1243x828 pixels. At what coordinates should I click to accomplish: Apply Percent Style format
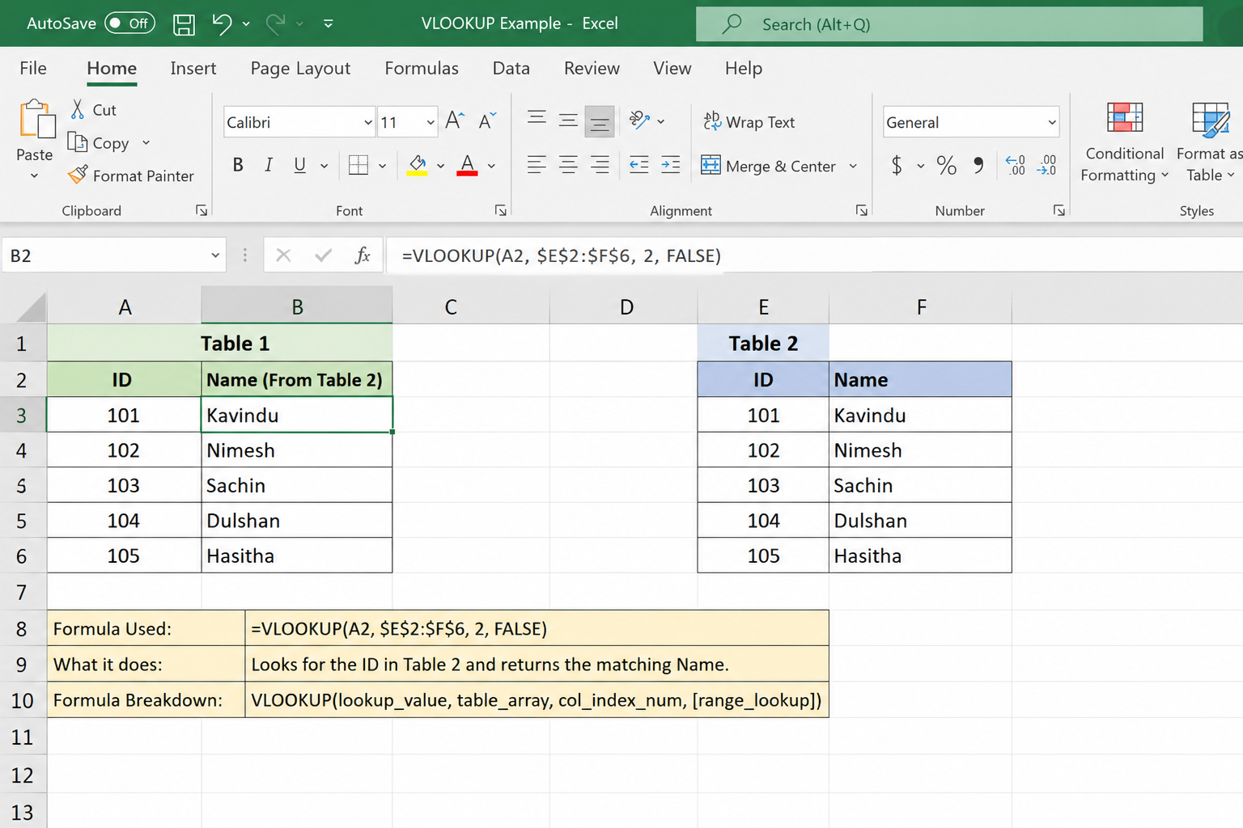[x=946, y=165]
